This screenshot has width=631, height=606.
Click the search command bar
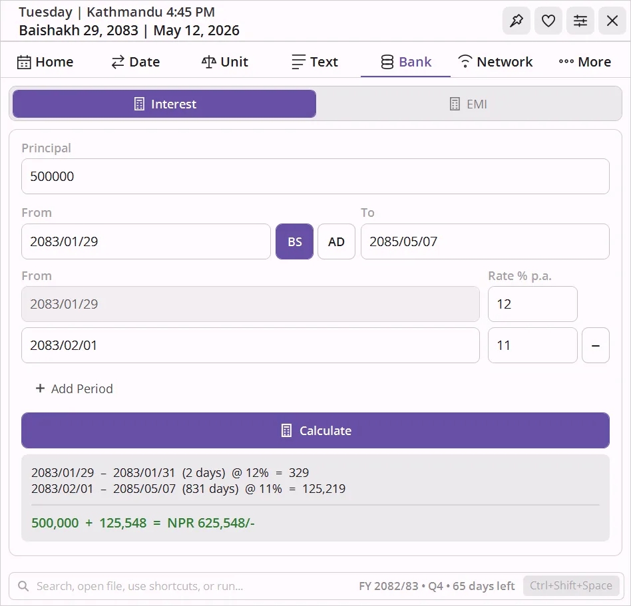click(x=315, y=586)
